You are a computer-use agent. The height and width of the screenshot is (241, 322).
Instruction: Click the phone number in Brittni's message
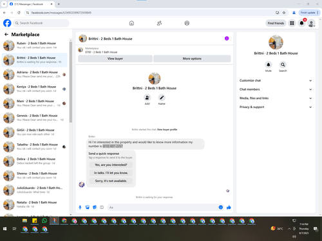point(113,146)
